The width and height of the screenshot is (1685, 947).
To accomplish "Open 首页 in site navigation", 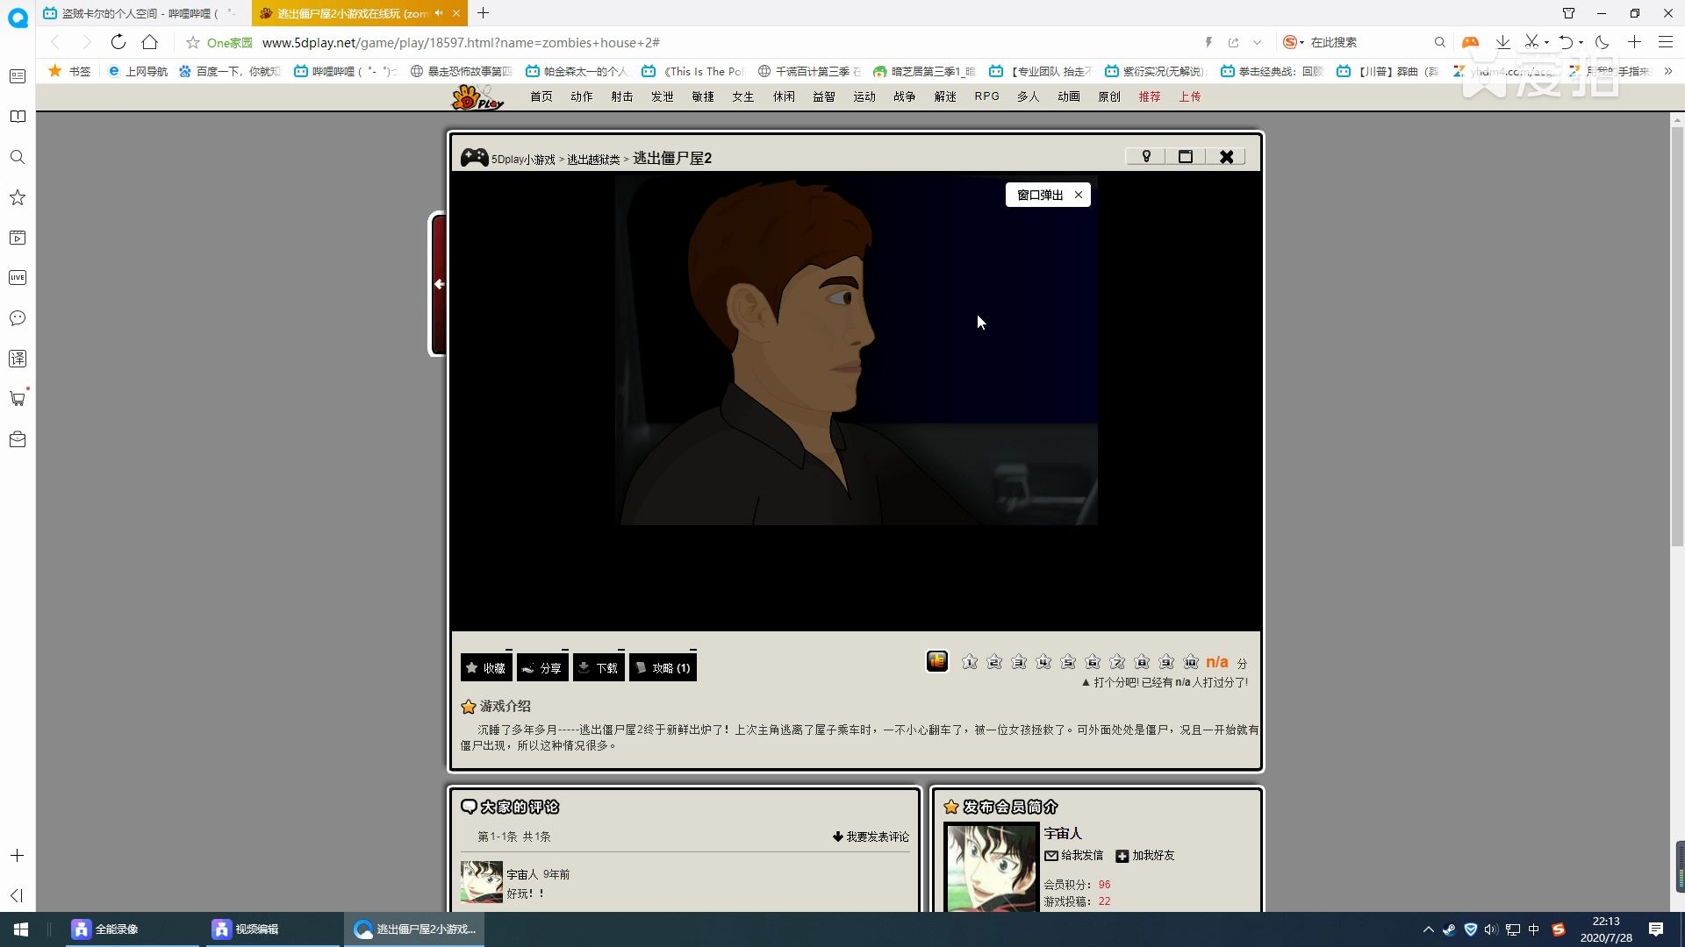I will pos(541,96).
